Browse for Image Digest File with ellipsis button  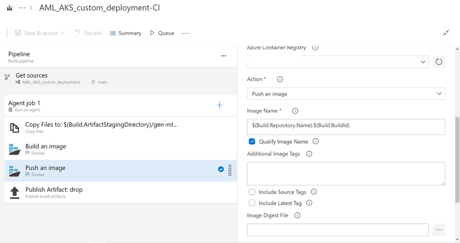point(439,230)
